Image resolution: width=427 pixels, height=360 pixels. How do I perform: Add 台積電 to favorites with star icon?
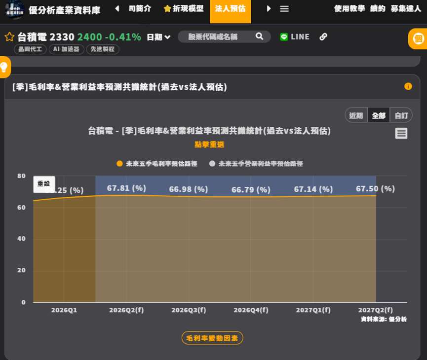(9, 36)
